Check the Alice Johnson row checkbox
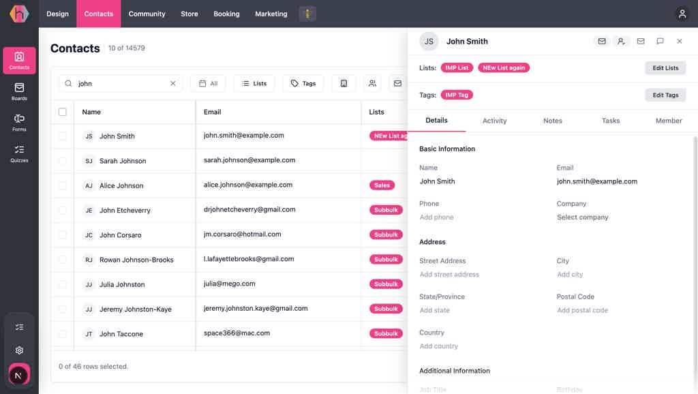The width and height of the screenshot is (698, 394). pos(62,185)
